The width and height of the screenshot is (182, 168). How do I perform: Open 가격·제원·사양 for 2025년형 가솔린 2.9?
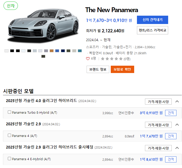[158, 125]
